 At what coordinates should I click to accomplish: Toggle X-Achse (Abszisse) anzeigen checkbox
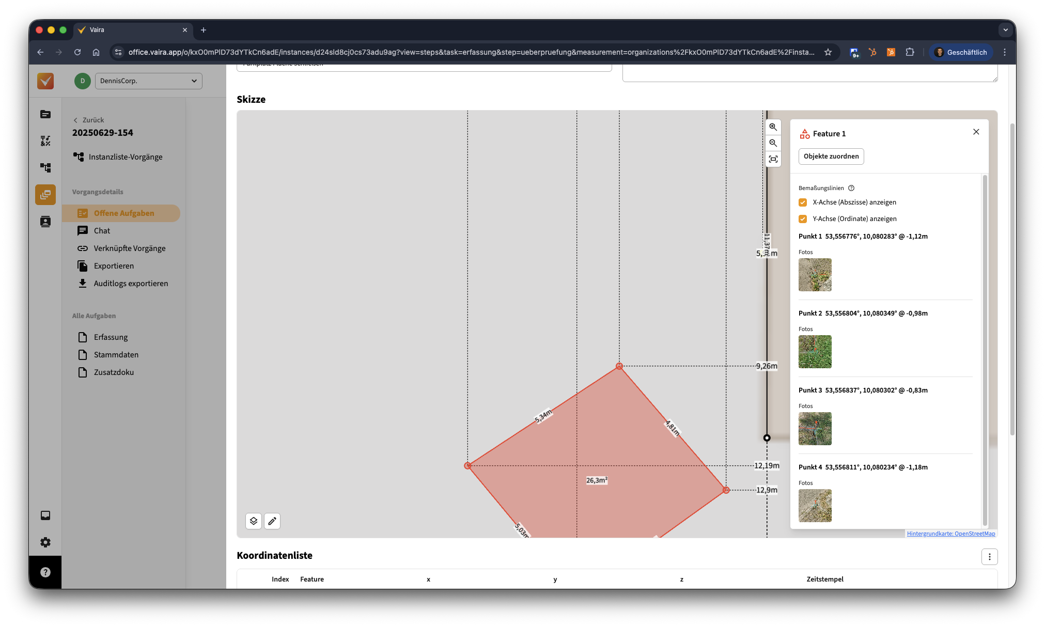(x=803, y=202)
